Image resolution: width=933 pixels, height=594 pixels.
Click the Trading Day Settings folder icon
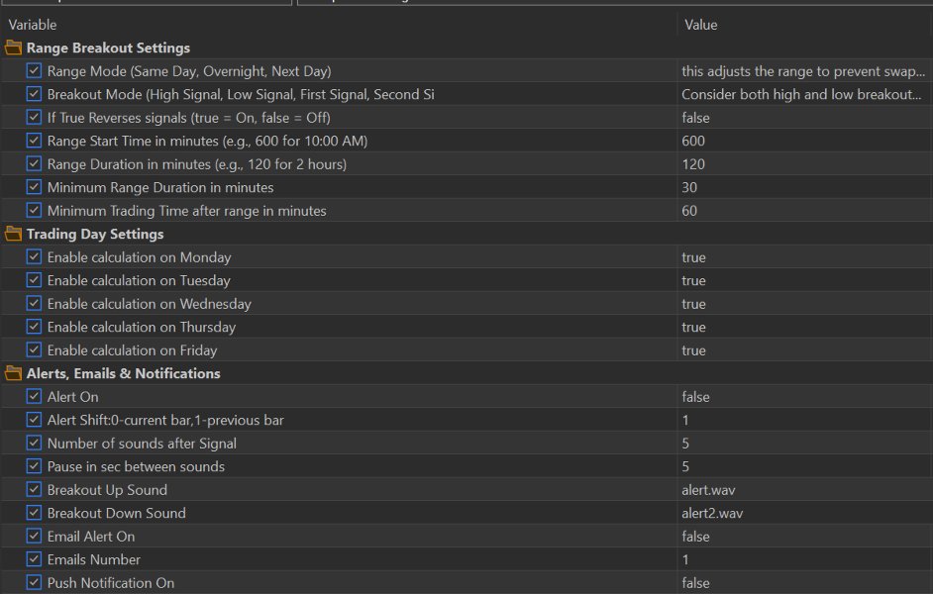pyautogui.click(x=13, y=235)
